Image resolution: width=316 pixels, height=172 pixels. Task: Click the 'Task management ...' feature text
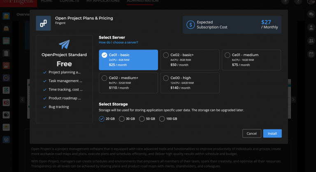click(x=65, y=81)
